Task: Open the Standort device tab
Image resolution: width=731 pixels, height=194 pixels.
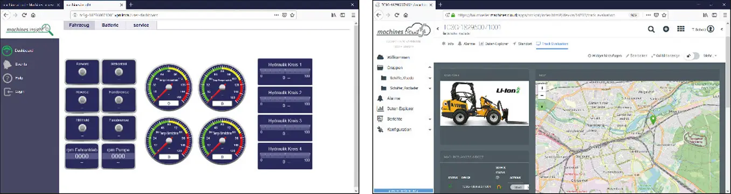Action: (522, 44)
